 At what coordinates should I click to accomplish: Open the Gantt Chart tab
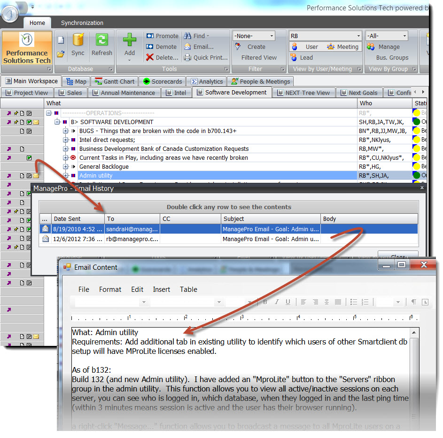tap(115, 82)
